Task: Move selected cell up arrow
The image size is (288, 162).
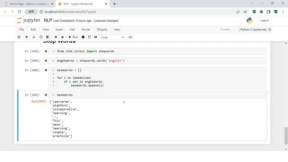Action: [x=56, y=37]
